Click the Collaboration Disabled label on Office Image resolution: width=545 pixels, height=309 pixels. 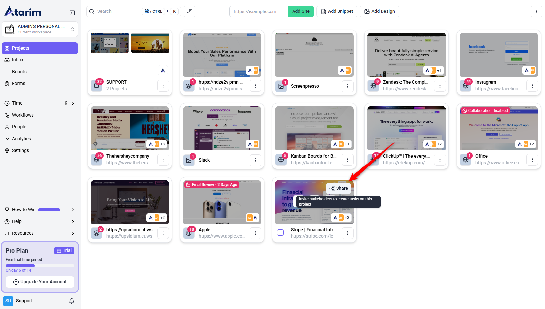click(x=485, y=111)
